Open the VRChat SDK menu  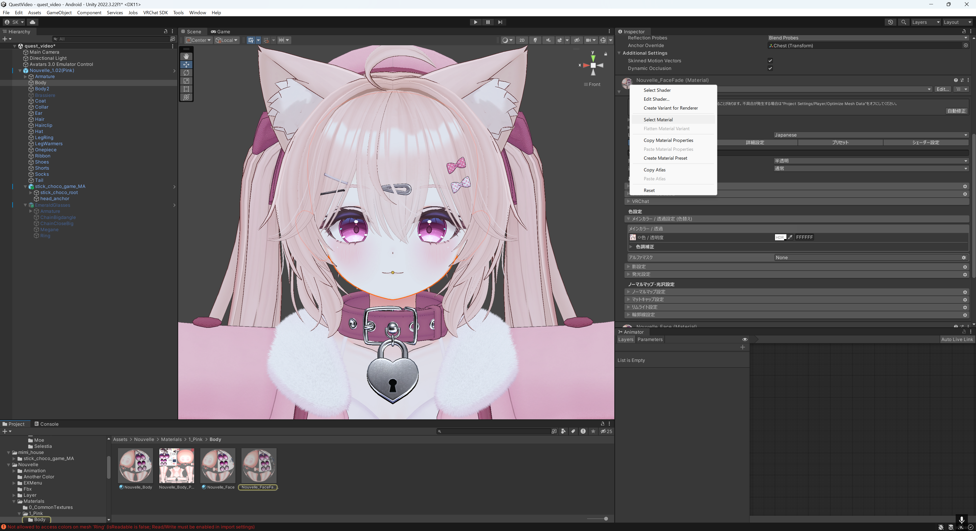click(x=155, y=12)
